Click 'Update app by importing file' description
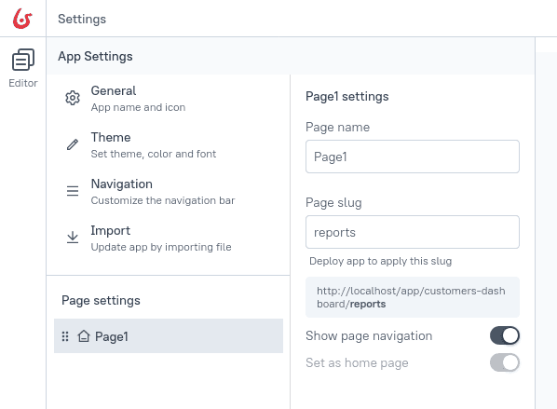557x409 pixels. click(161, 247)
